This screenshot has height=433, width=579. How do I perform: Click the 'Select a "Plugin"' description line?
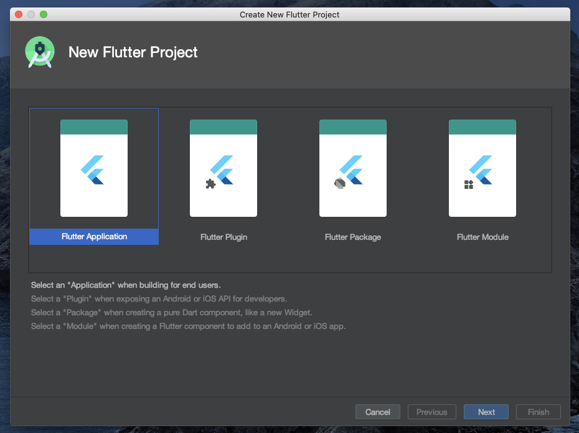(x=159, y=299)
